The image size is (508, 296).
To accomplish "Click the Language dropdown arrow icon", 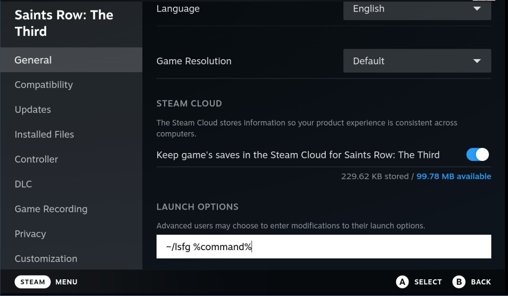I will pos(477,9).
